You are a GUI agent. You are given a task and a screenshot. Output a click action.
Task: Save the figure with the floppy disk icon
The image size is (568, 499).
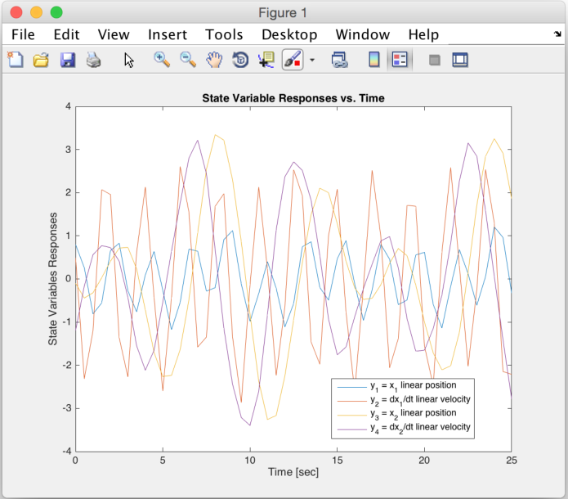68,60
